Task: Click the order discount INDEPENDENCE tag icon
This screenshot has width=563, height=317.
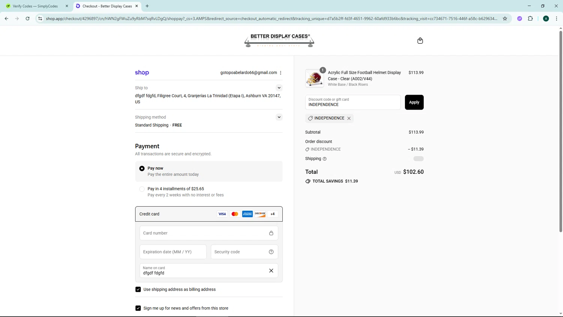Action: tap(307, 149)
